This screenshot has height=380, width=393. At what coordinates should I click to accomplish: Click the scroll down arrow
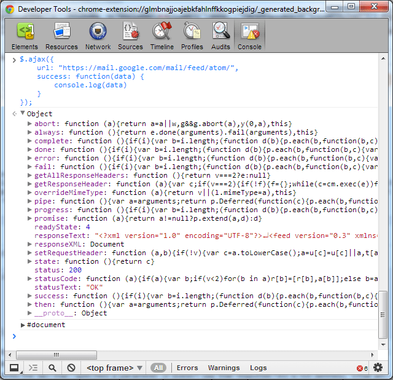(383, 344)
